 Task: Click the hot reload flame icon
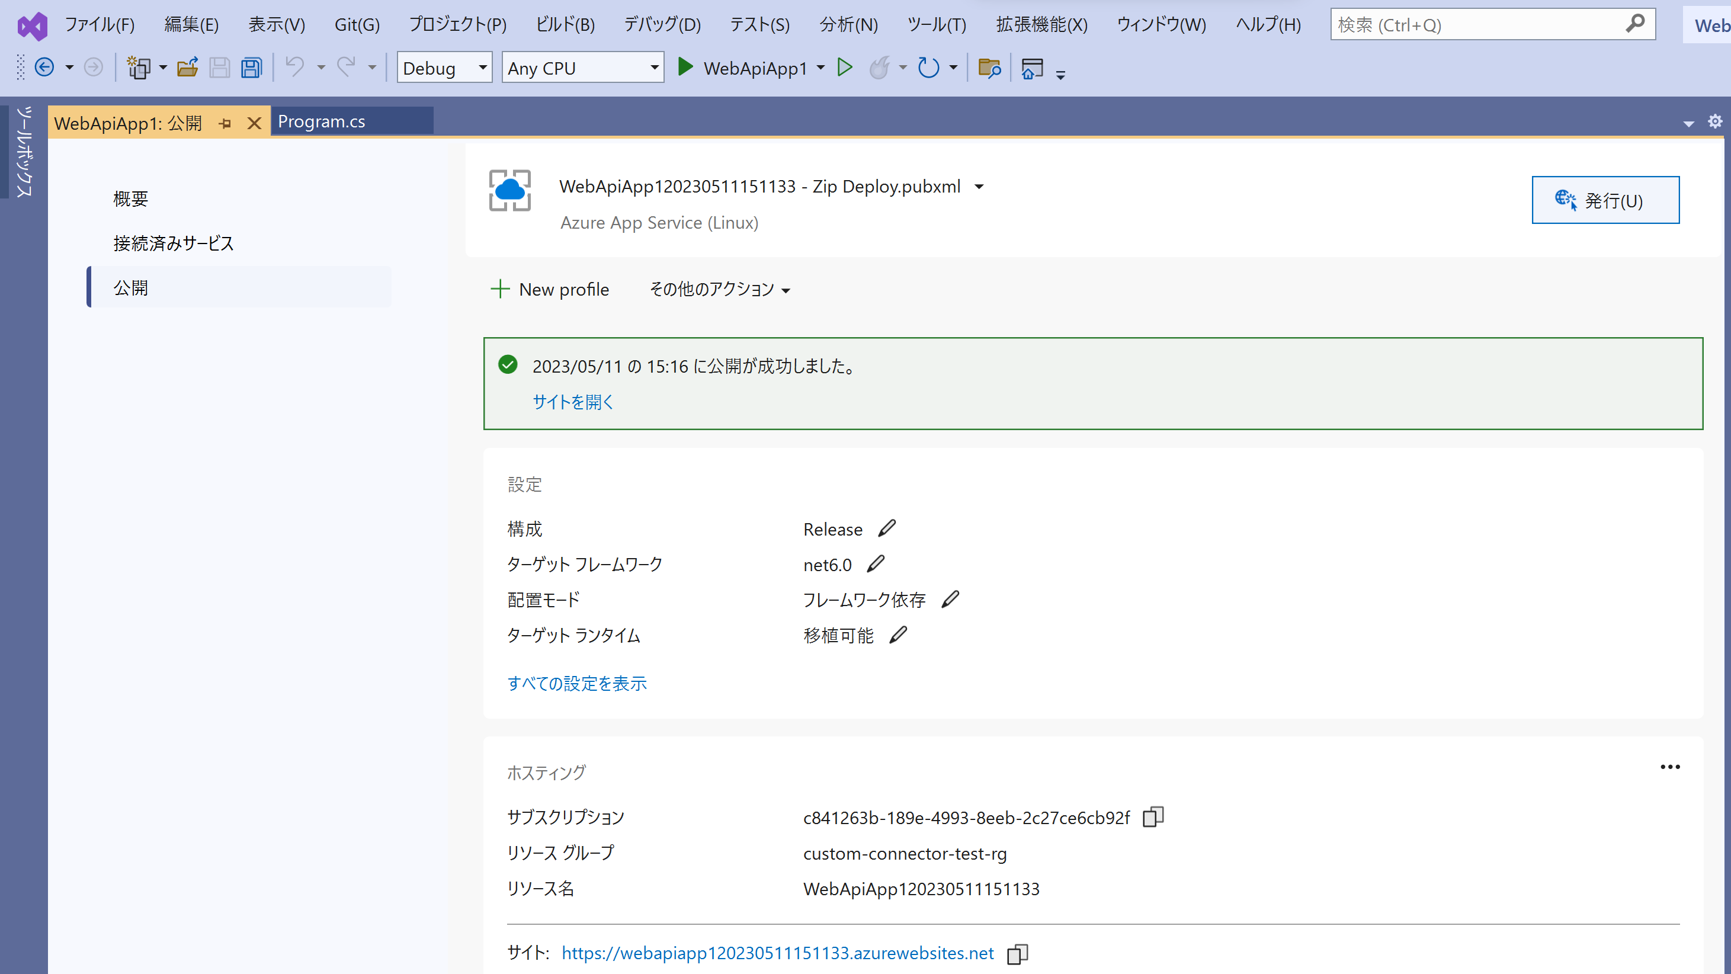pos(879,67)
